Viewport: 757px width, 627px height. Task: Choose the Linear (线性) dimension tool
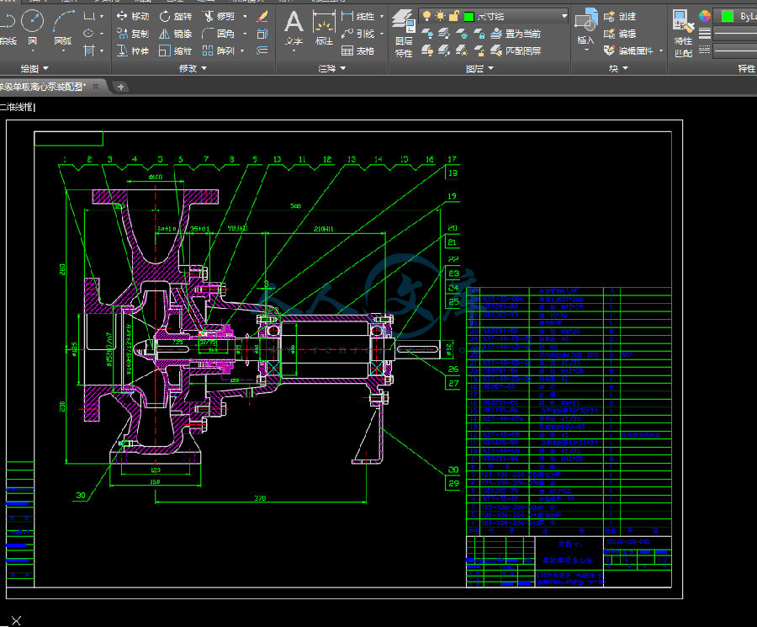click(357, 17)
